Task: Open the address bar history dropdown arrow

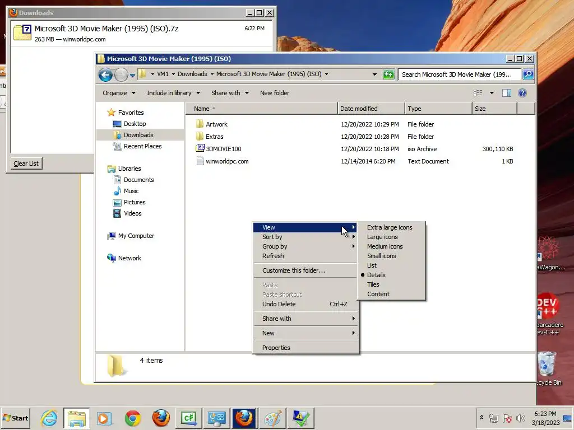Action: (374, 74)
